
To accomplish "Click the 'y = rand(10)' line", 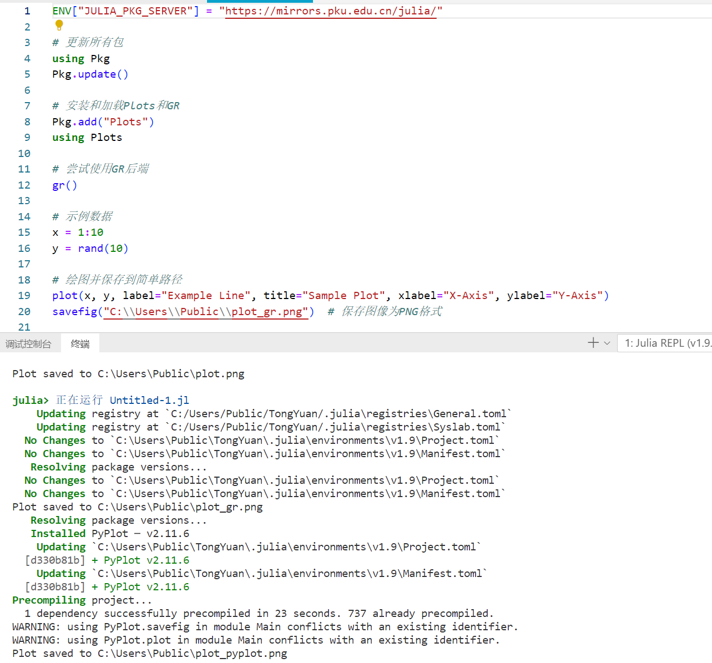I will [90, 249].
